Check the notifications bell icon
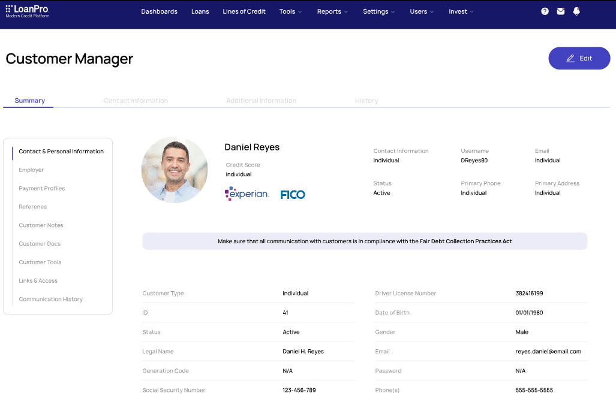 [576, 11]
